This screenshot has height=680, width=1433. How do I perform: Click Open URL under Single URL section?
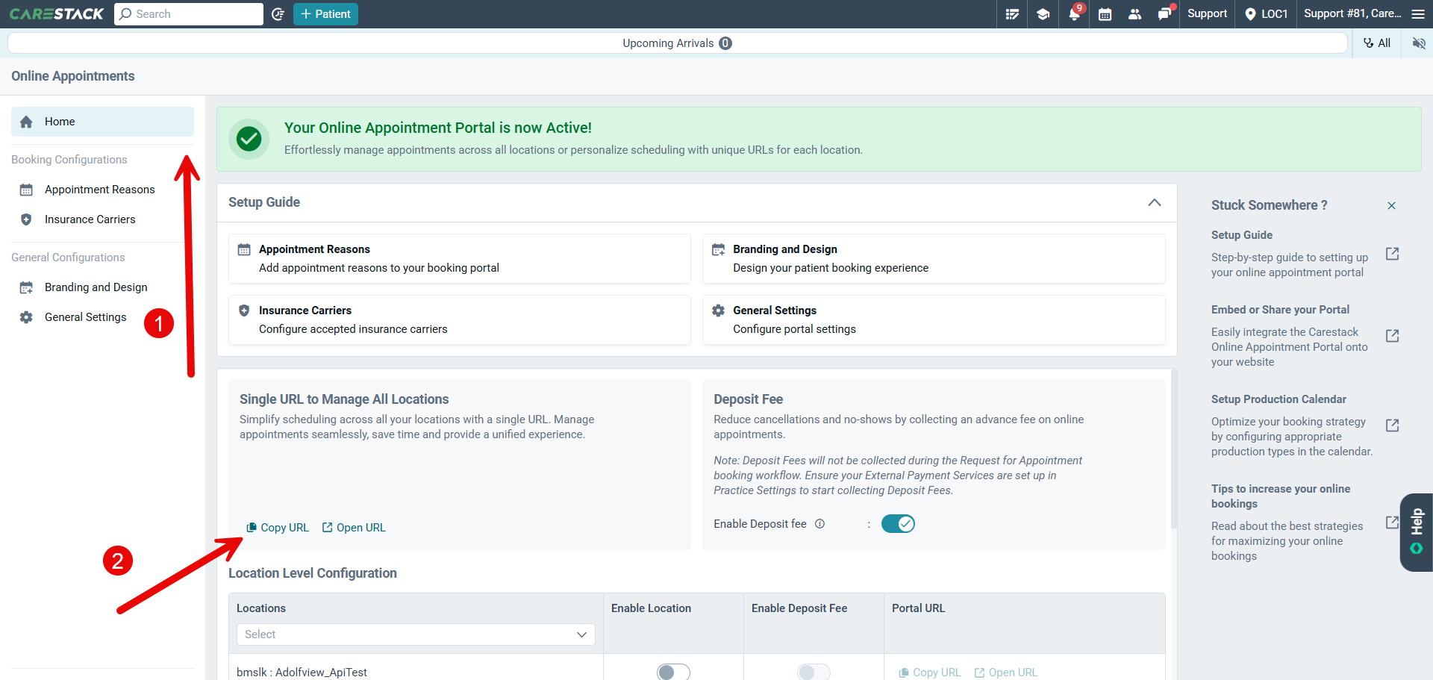(x=354, y=528)
